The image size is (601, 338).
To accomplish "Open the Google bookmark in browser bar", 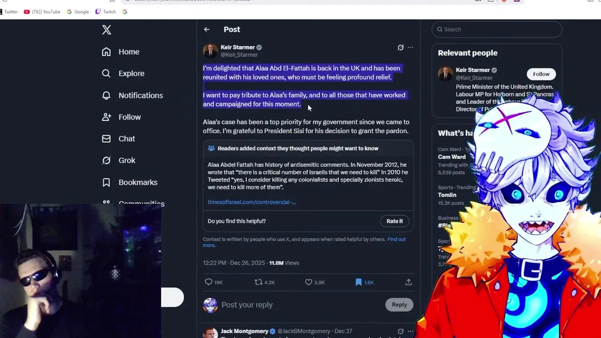I will [x=78, y=12].
